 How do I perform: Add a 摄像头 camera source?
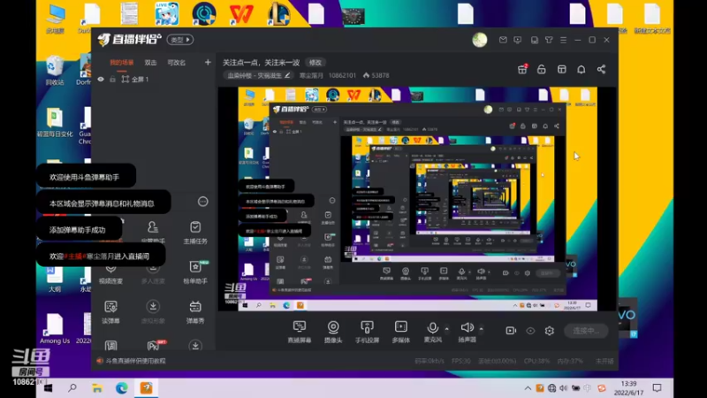coord(333,331)
